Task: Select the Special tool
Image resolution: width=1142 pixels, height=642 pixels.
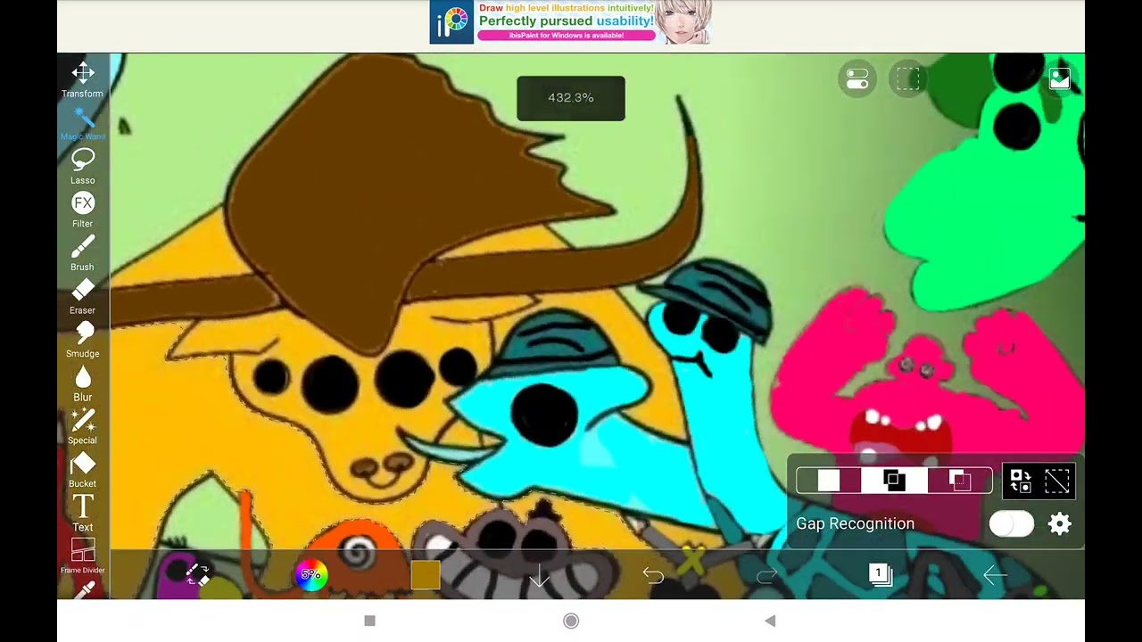Action: [x=83, y=426]
